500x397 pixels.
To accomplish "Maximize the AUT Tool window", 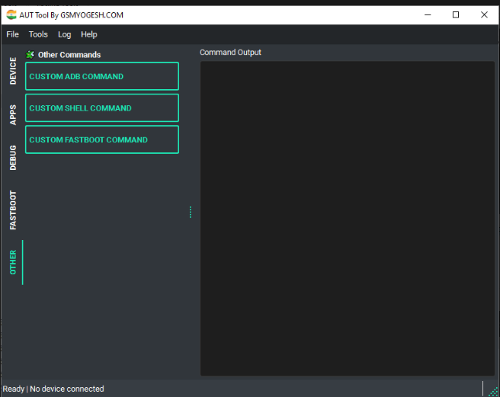I will (x=456, y=14).
